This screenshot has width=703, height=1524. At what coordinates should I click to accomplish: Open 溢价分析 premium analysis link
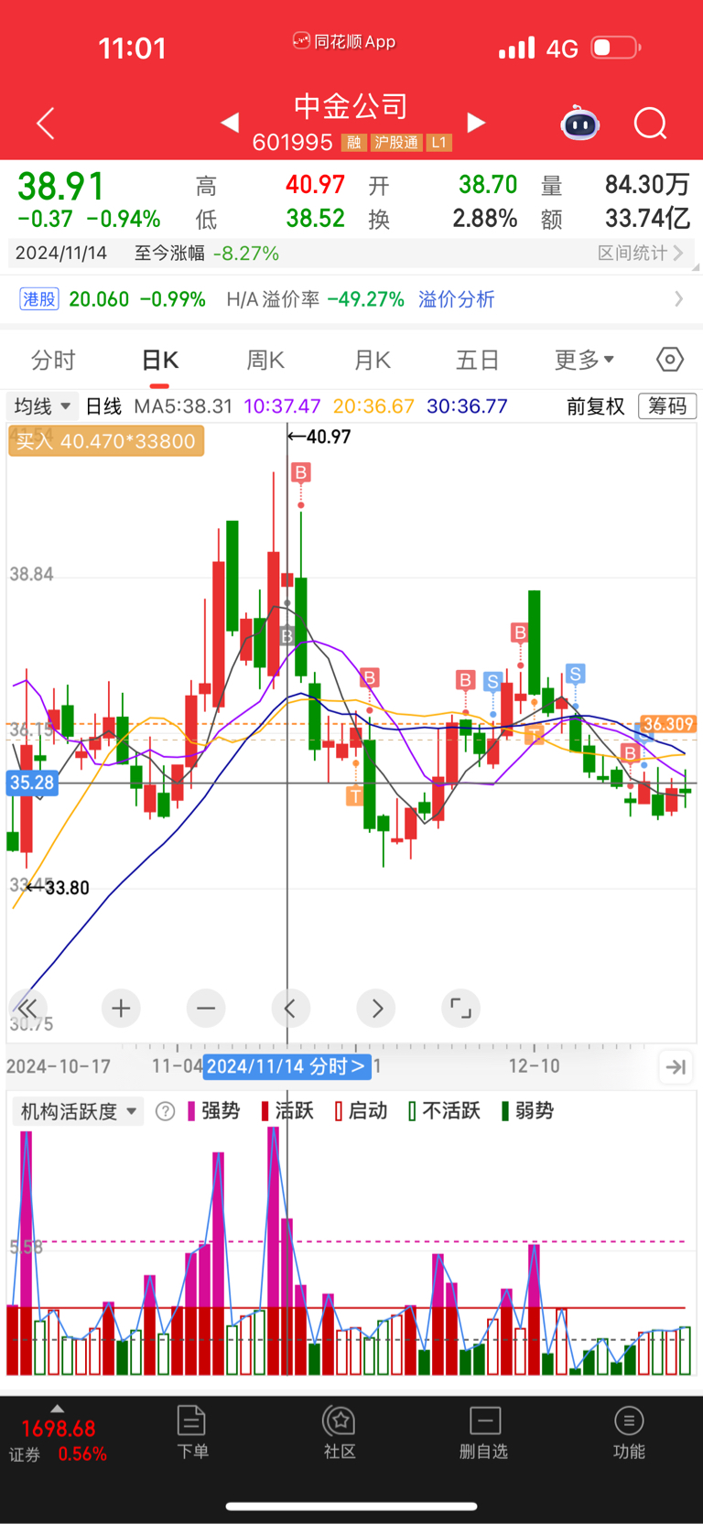(456, 299)
